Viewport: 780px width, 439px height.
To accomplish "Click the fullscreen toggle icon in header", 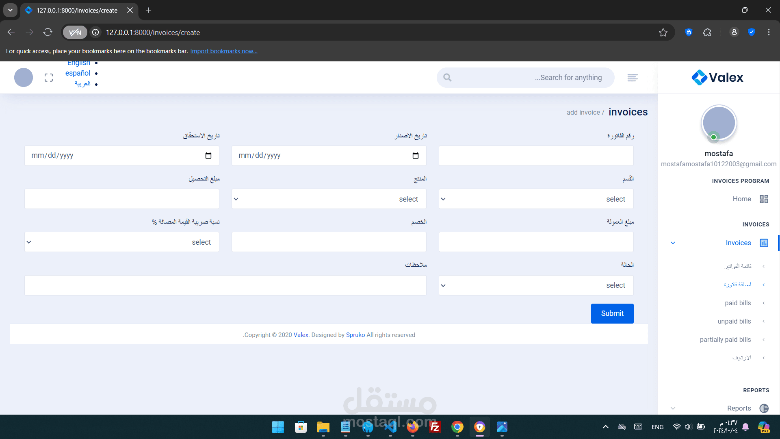I will pos(49,78).
